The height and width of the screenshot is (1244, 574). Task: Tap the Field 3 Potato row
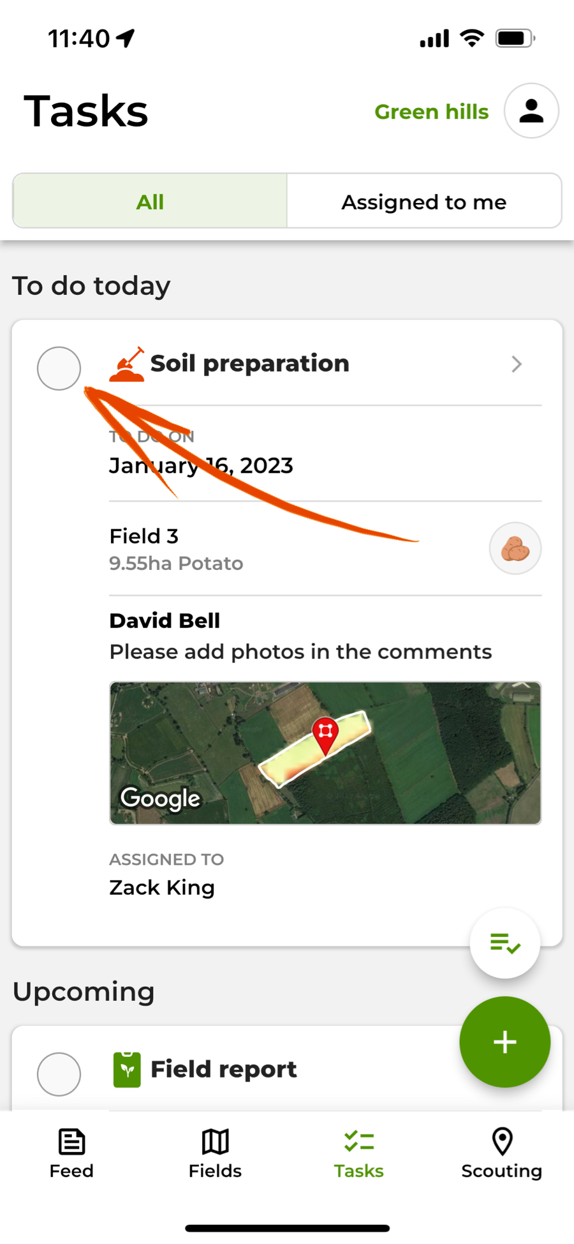[x=255, y=549]
